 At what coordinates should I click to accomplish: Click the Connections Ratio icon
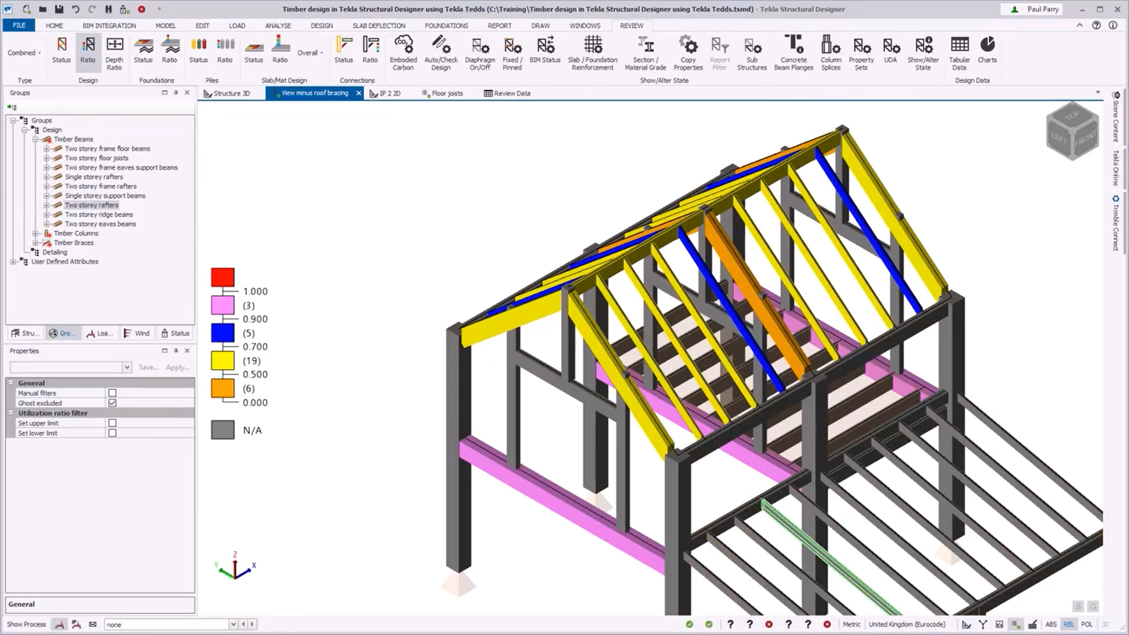(x=370, y=51)
